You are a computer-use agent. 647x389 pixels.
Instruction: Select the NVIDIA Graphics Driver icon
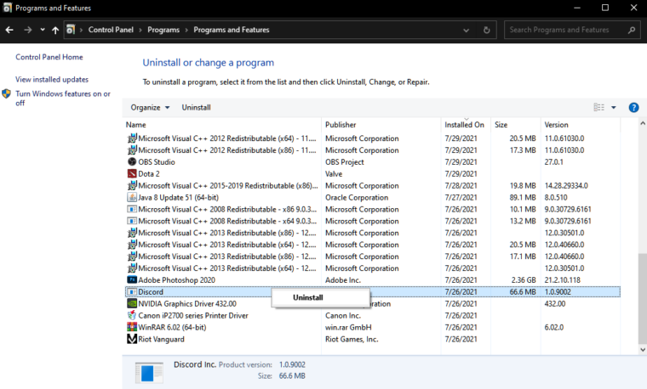click(x=132, y=303)
